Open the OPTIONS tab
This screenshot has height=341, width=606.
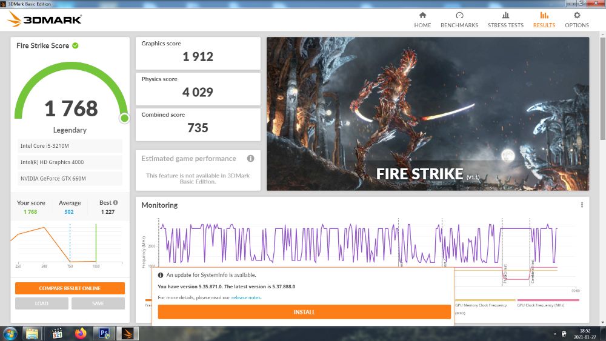pos(577,20)
